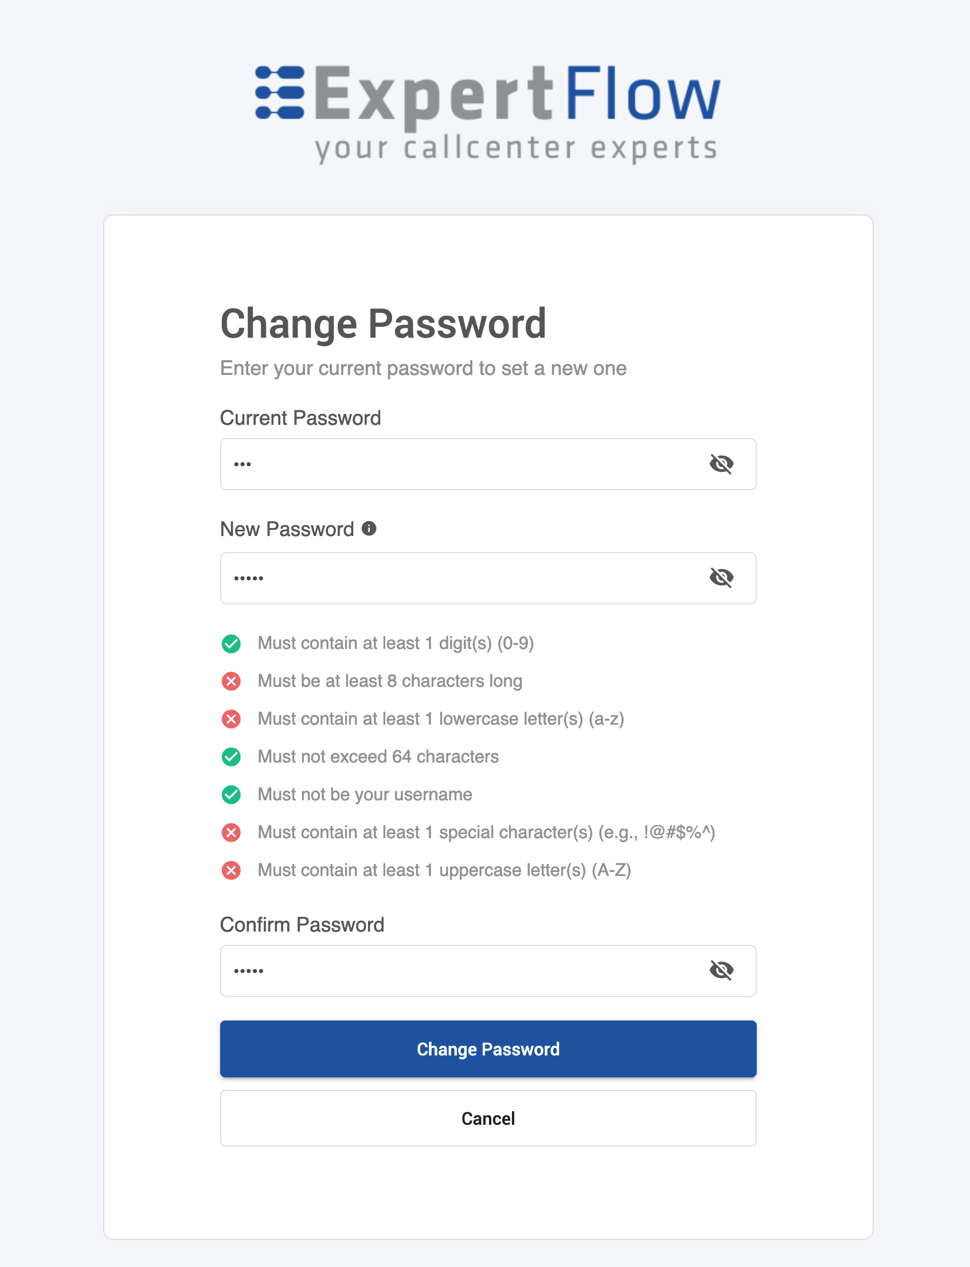Click the green check beside username rule

pyautogui.click(x=231, y=795)
